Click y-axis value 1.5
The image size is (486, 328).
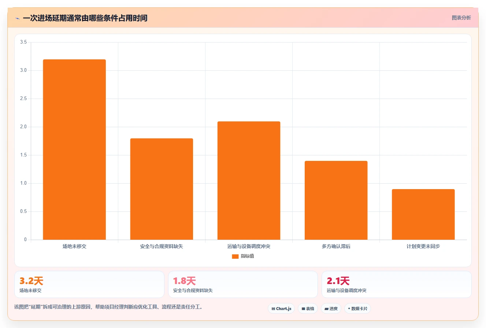click(x=23, y=155)
